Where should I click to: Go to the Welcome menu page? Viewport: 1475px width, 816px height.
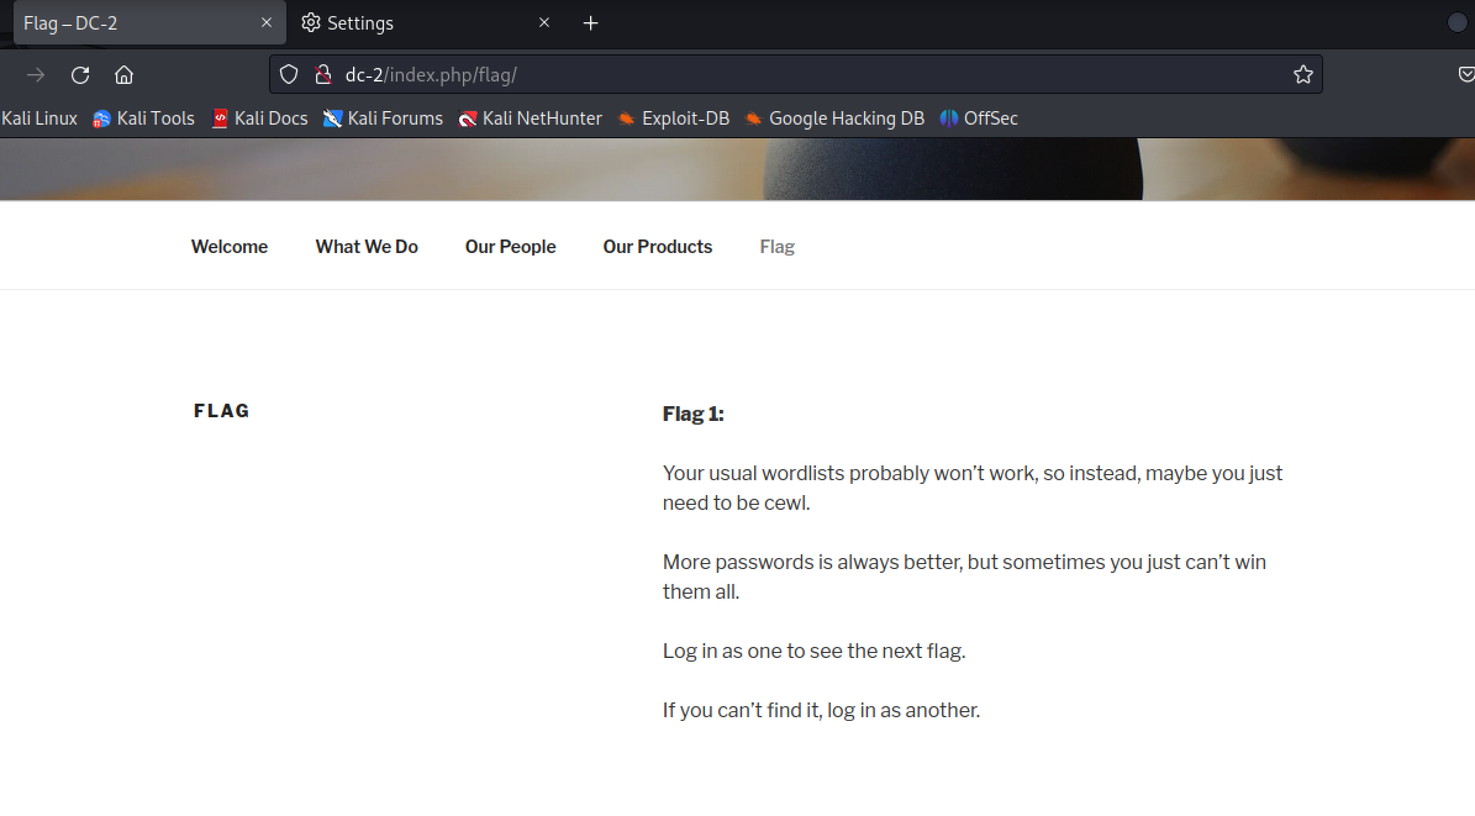pos(230,246)
